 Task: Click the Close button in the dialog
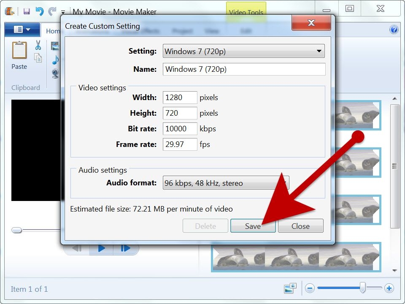coord(300,226)
